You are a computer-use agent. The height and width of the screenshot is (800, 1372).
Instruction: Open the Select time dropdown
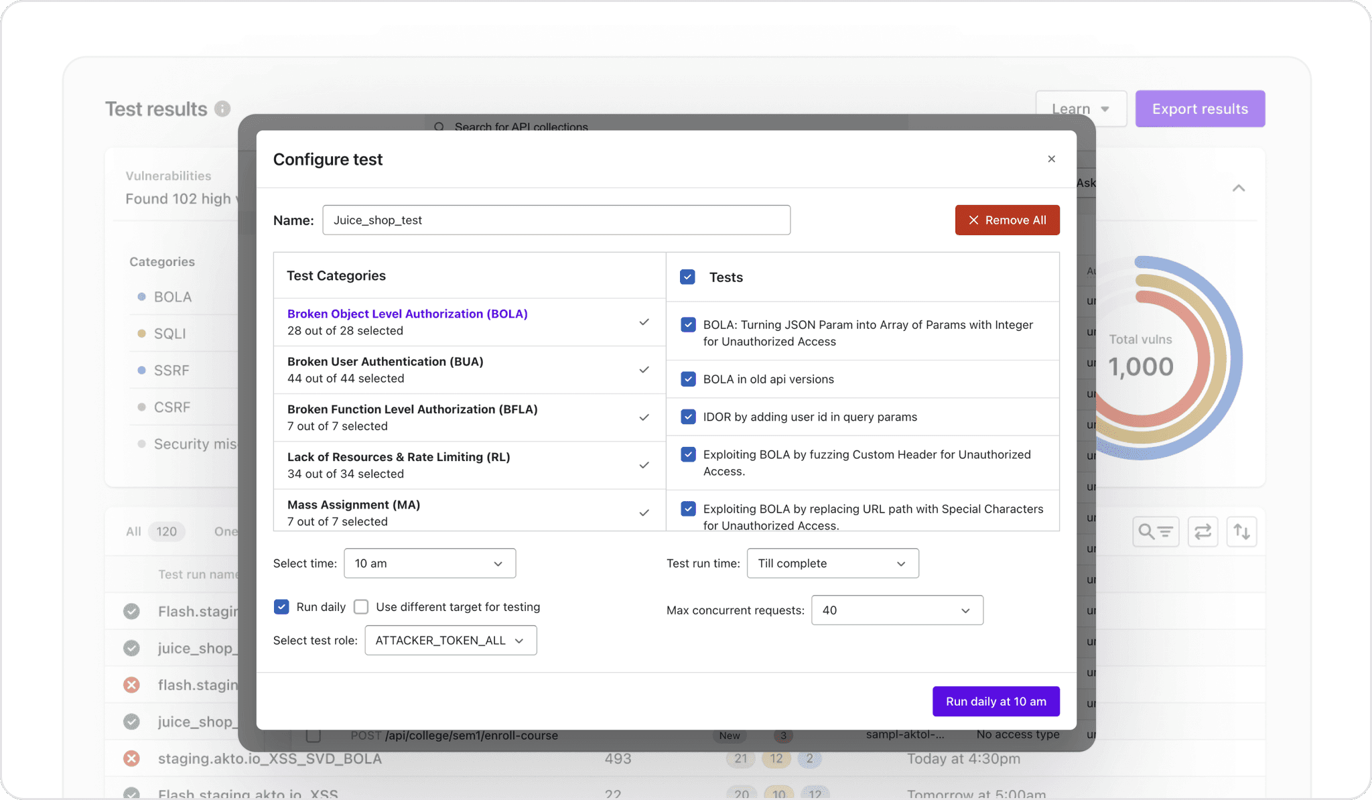tap(429, 563)
